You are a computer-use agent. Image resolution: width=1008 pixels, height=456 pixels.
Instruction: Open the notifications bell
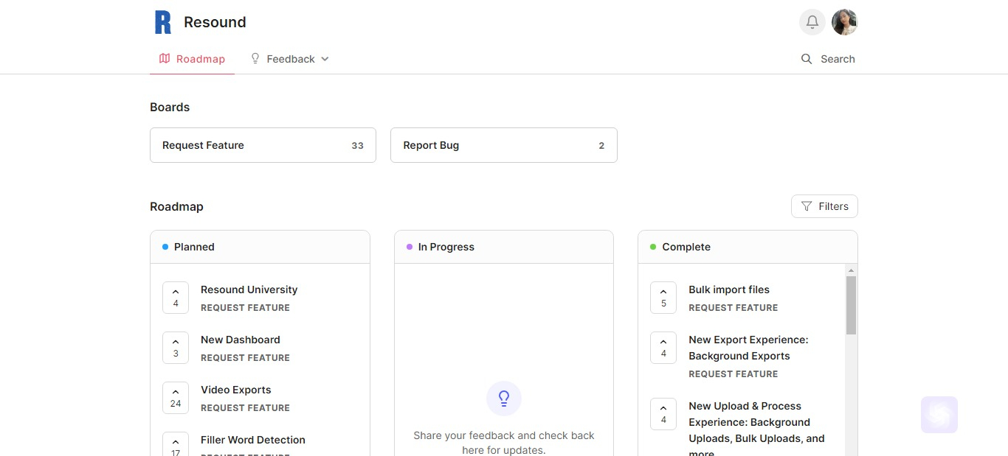[812, 22]
